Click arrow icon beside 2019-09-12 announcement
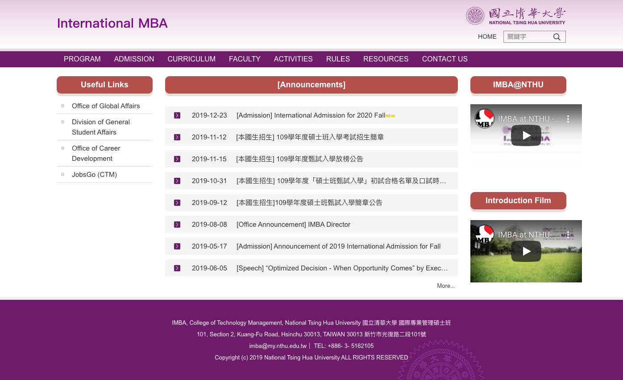This screenshot has height=380, width=623. tap(177, 203)
